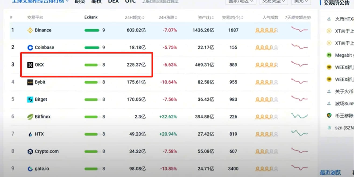Click the green Megabit announcement icon
The height and width of the screenshot is (177, 355).
[329, 55]
